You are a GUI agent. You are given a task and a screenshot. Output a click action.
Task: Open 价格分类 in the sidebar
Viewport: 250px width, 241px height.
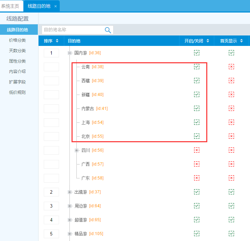(x=17, y=40)
